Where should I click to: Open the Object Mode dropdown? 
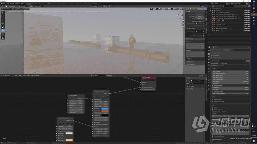pyautogui.click(x=6, y=9)
